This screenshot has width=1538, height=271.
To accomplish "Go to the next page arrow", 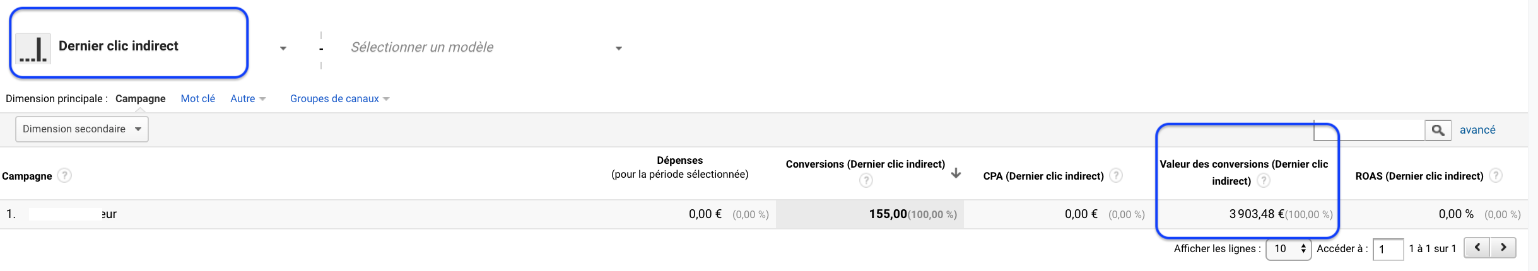I will click(x=1503, y=248).
